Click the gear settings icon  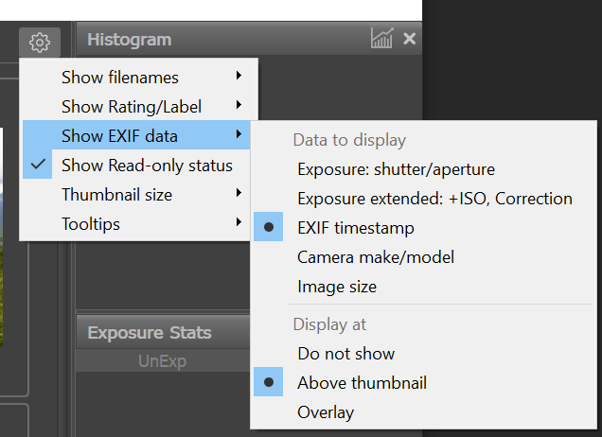(x=39, y=42)
